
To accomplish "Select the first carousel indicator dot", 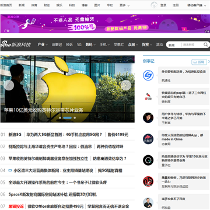I will [x=60, y=118].
